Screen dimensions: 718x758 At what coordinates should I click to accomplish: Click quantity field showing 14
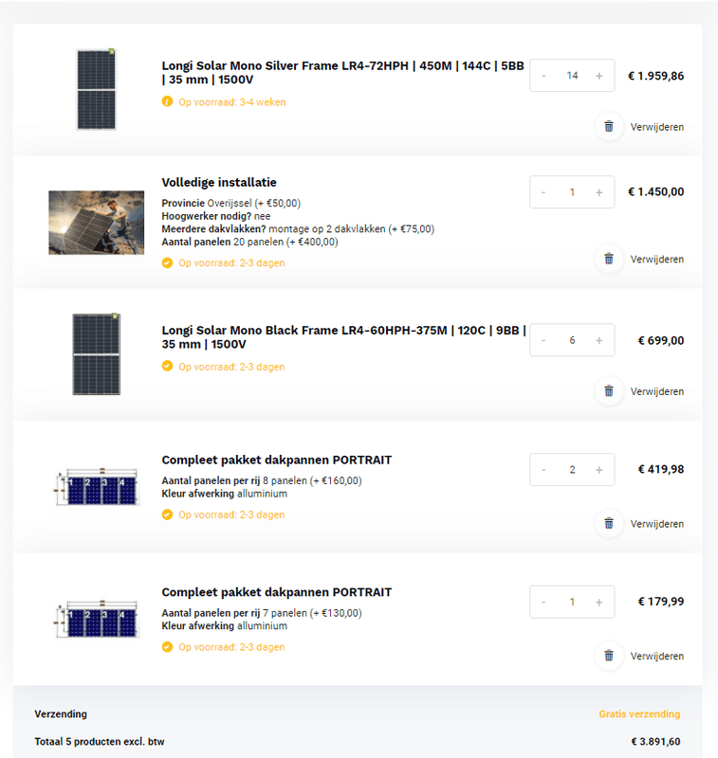(571, 76)
